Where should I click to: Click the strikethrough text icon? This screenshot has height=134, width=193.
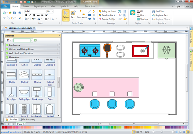[38, 15]
